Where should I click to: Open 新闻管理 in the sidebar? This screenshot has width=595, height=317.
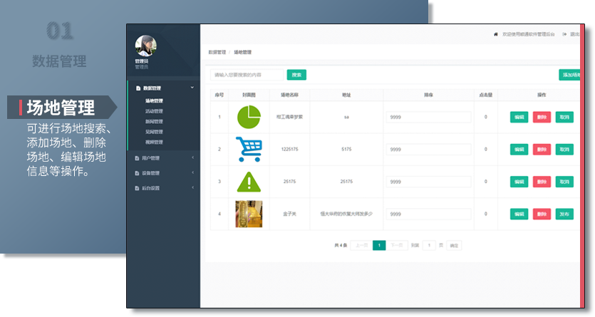pyautogui.click(x=154, y=122)
